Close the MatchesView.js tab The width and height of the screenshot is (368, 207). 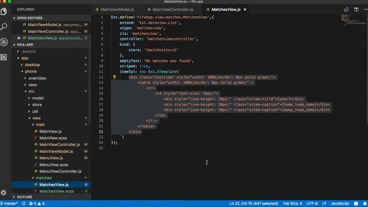[245, 10]
